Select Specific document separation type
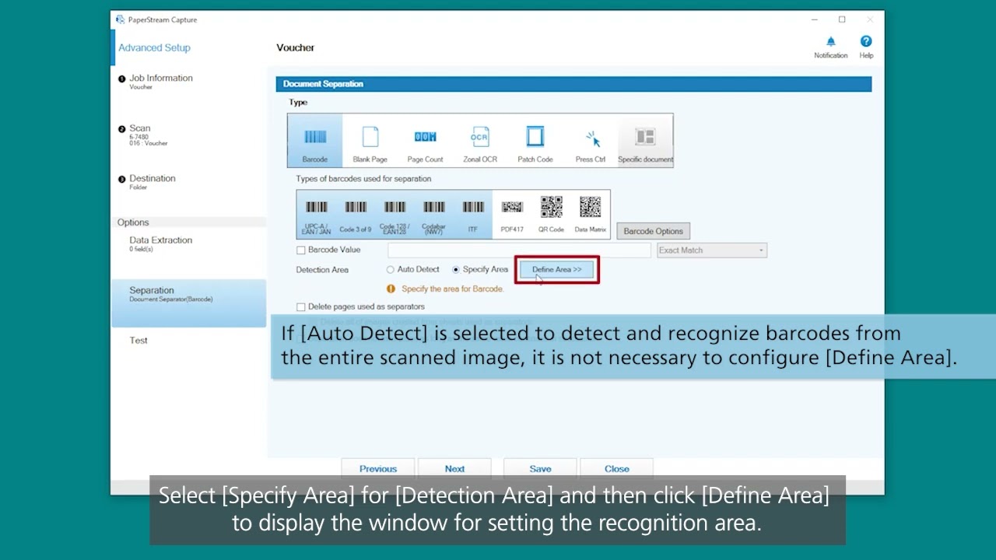The width and height of the screenshot is (996, 560). [645, 140]
